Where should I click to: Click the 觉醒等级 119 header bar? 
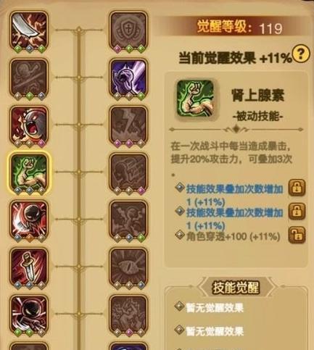click(232, 28)
